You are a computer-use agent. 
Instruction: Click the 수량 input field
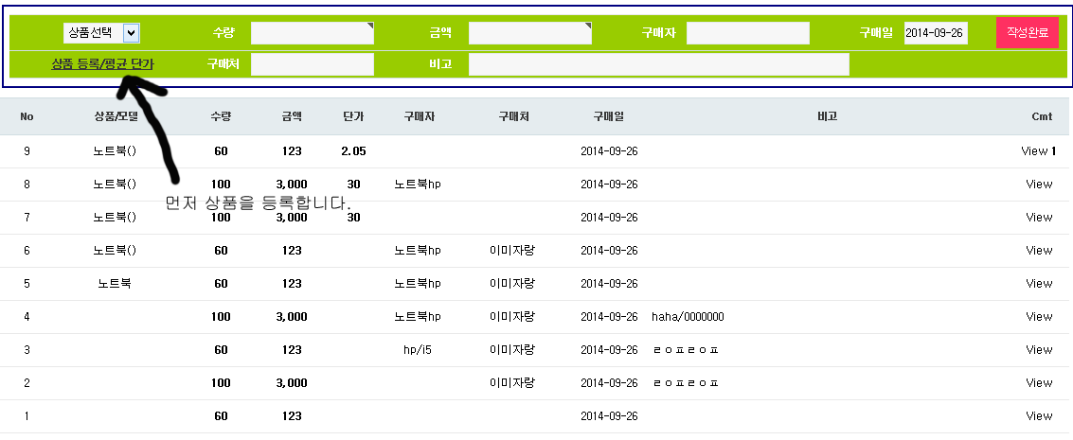point(312,33)
